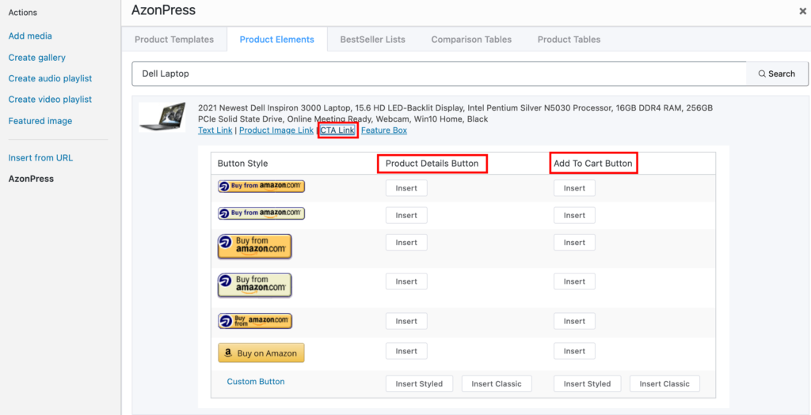
Task: Click the Dell Laptop search field
Action: point(439,74)
